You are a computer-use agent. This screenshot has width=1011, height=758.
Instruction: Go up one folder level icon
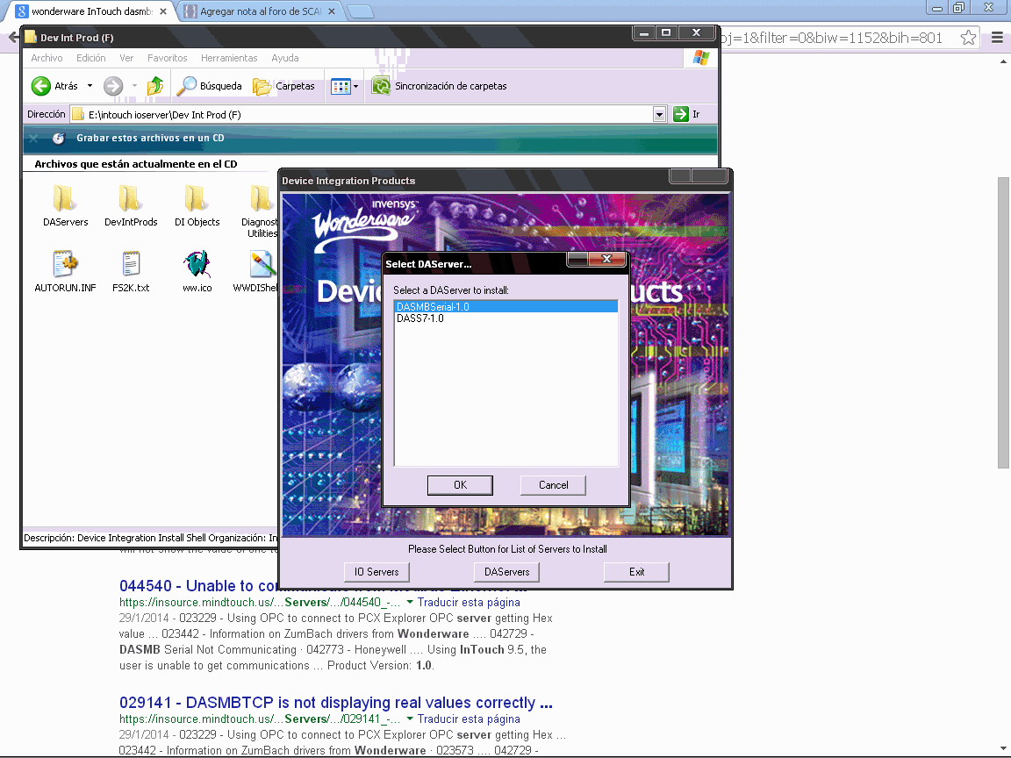click(155, 86)
